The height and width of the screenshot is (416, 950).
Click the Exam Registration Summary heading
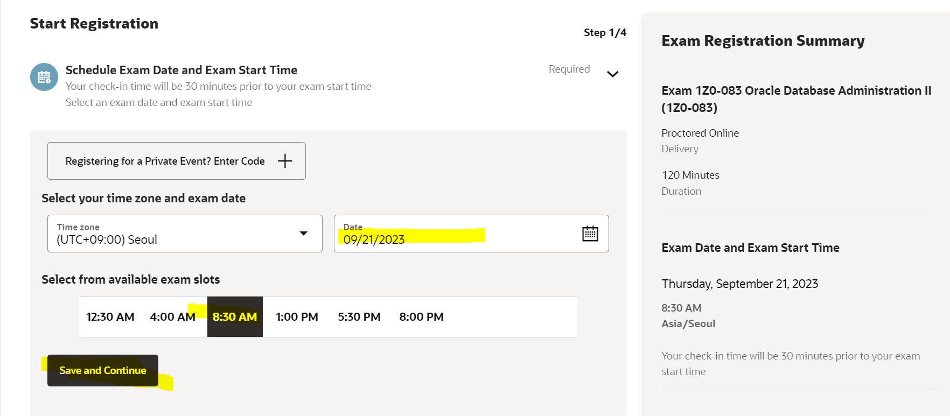pos(763,41)
